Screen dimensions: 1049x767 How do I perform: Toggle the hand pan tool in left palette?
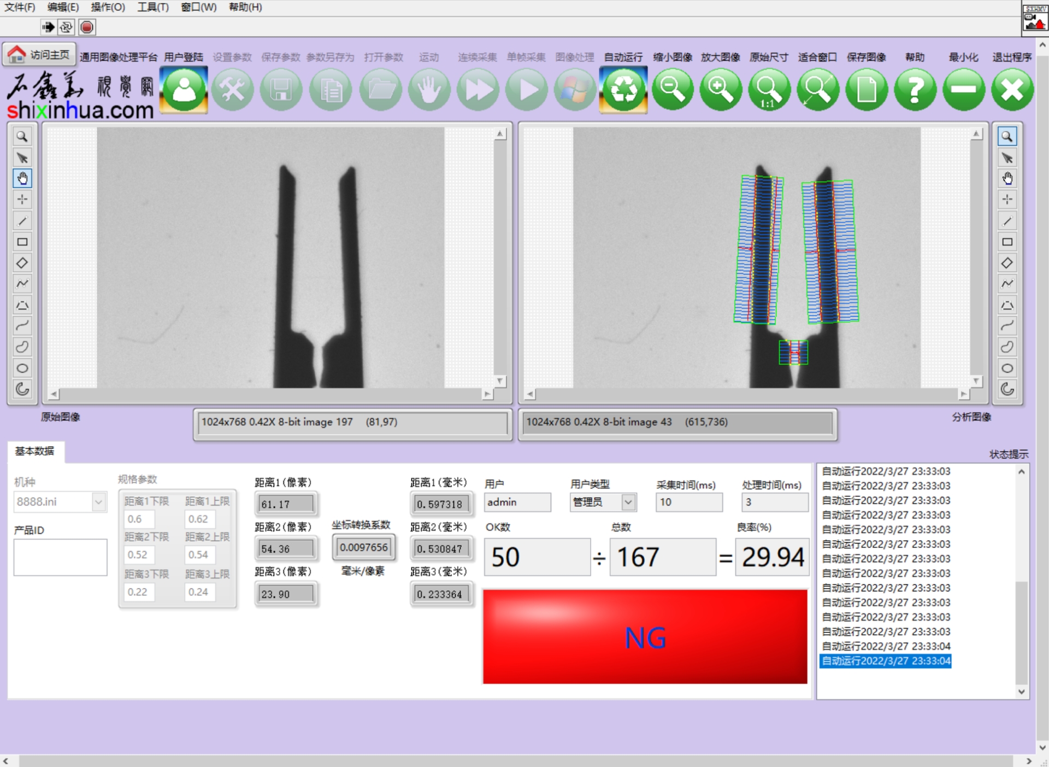tap(22, 178)
